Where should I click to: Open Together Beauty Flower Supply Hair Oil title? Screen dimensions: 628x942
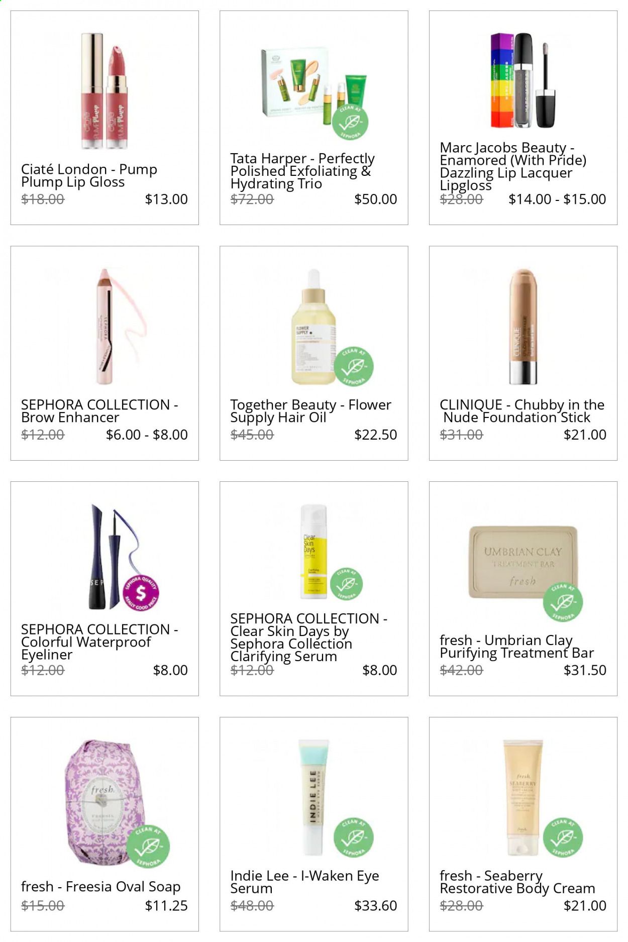pos(310,411)
